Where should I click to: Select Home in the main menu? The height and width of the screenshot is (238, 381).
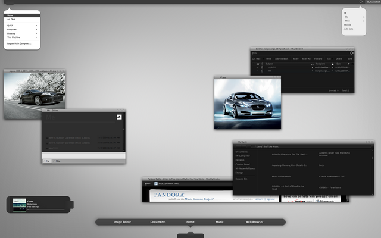coord(10,15)
